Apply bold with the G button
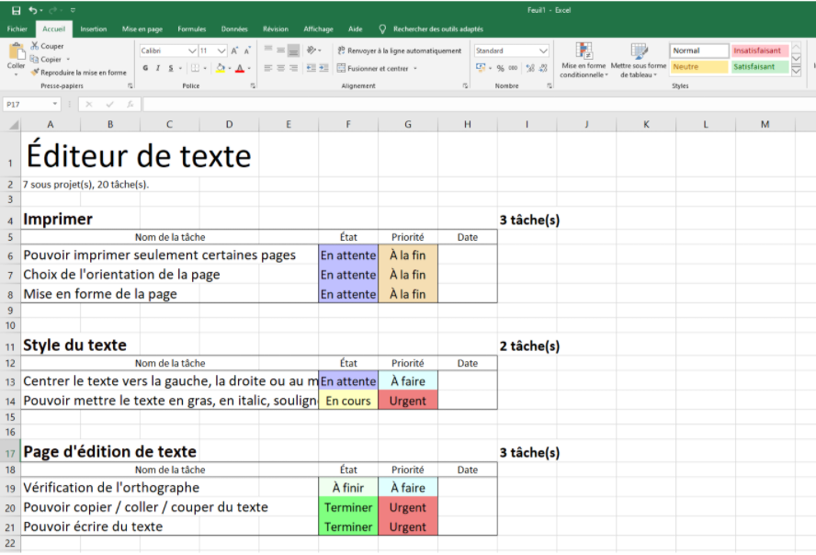The image size is (816, 555). point(145,68)
